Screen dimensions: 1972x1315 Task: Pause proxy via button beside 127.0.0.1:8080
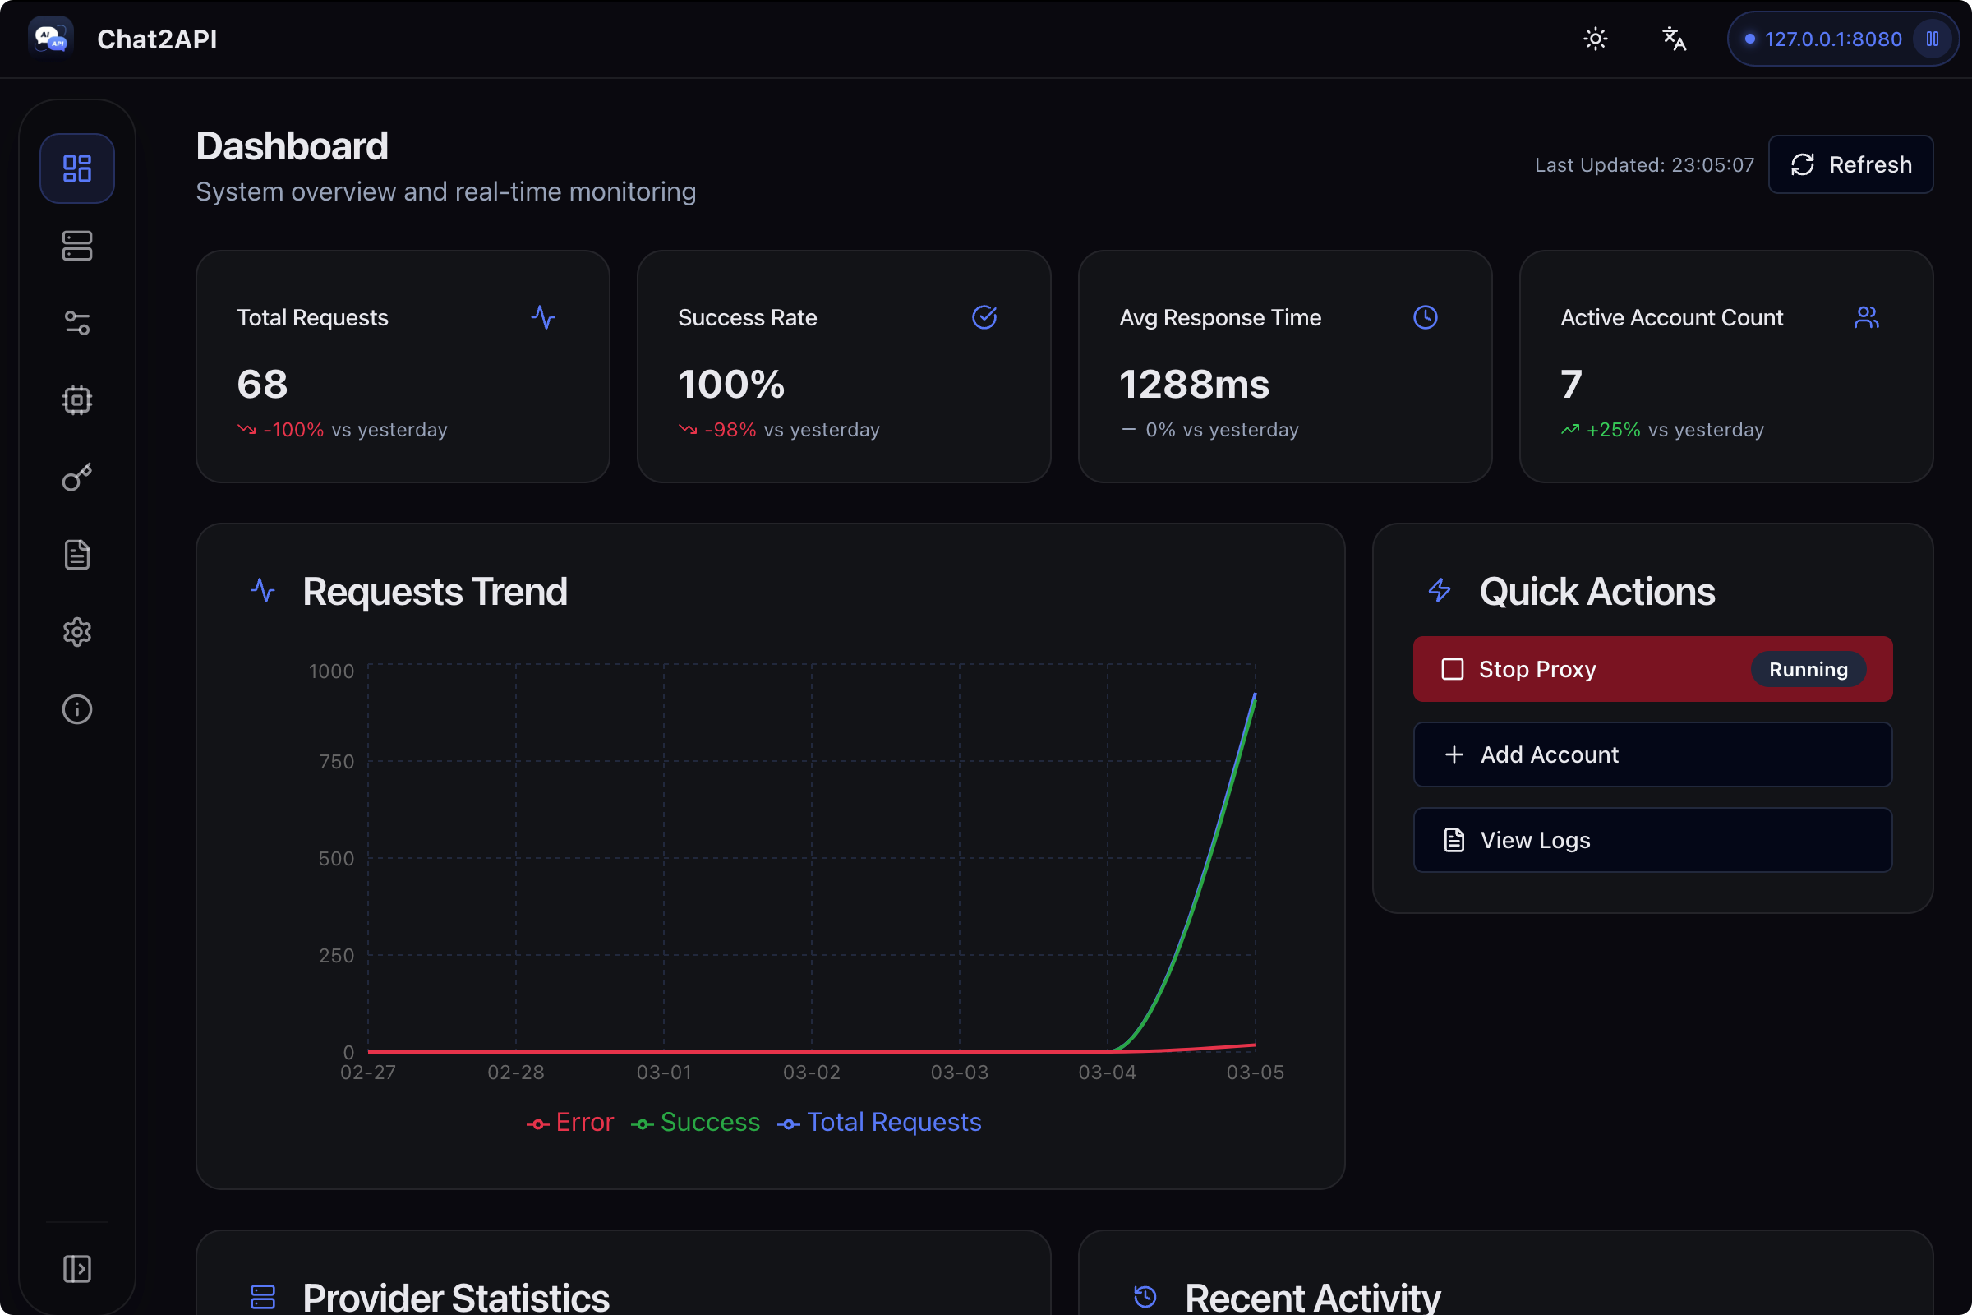1932,39
